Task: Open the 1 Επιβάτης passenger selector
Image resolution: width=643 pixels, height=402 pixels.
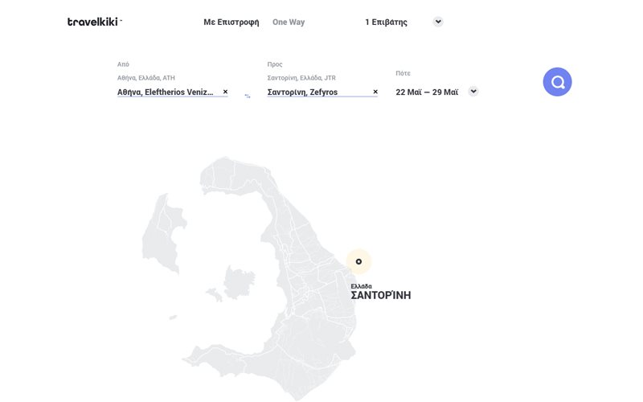Action: pos(386,23)
